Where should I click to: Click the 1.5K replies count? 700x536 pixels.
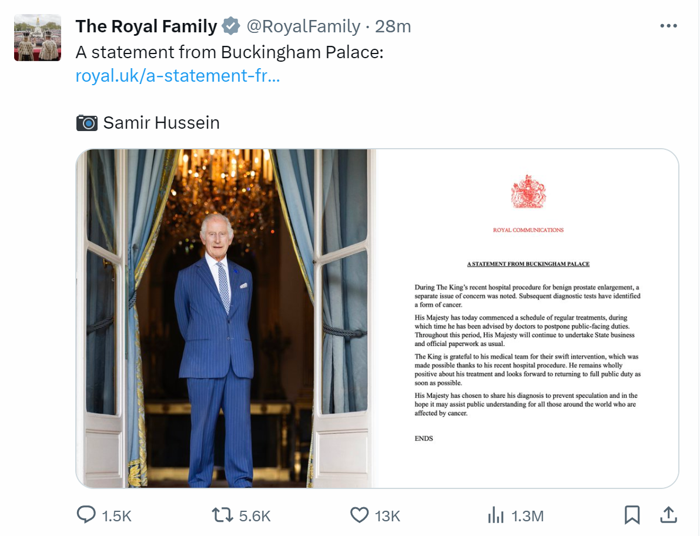click(x=116, y=516)
